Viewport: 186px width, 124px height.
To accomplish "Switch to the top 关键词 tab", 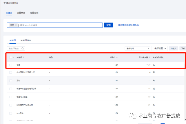I will pos(9,13).
